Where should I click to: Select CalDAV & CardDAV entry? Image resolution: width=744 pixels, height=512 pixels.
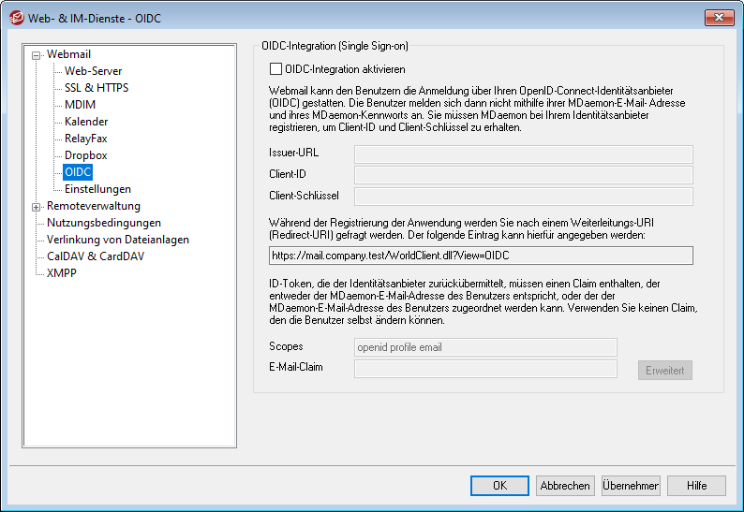95,256
